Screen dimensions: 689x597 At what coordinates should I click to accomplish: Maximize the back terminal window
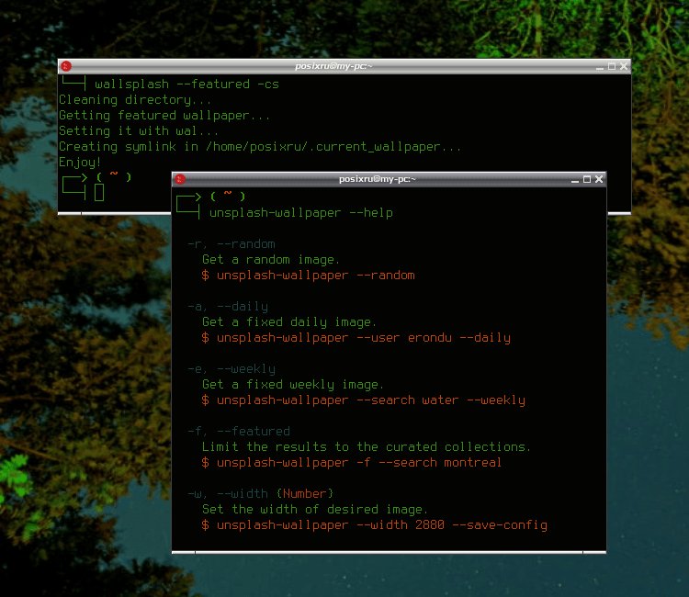612,66
